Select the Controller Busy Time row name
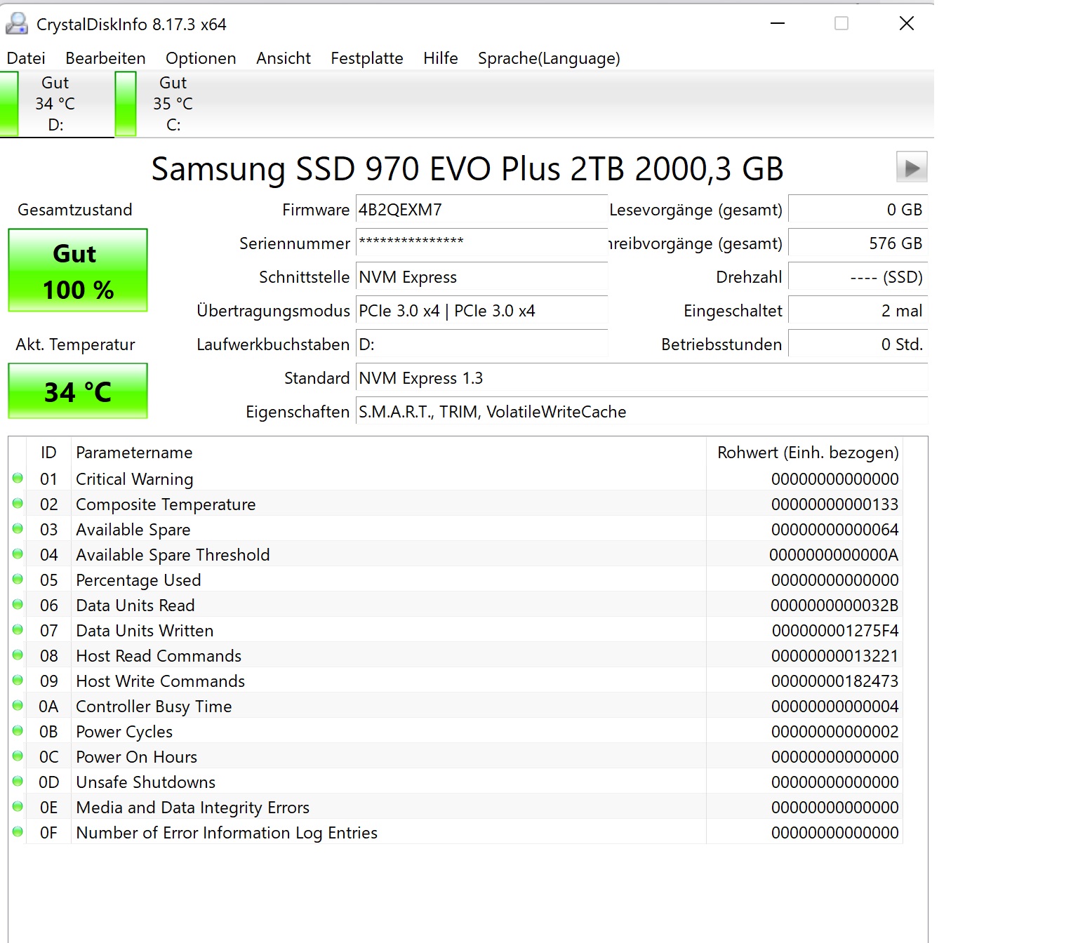Screen dimensions: 1078x943 coord(154,707)
